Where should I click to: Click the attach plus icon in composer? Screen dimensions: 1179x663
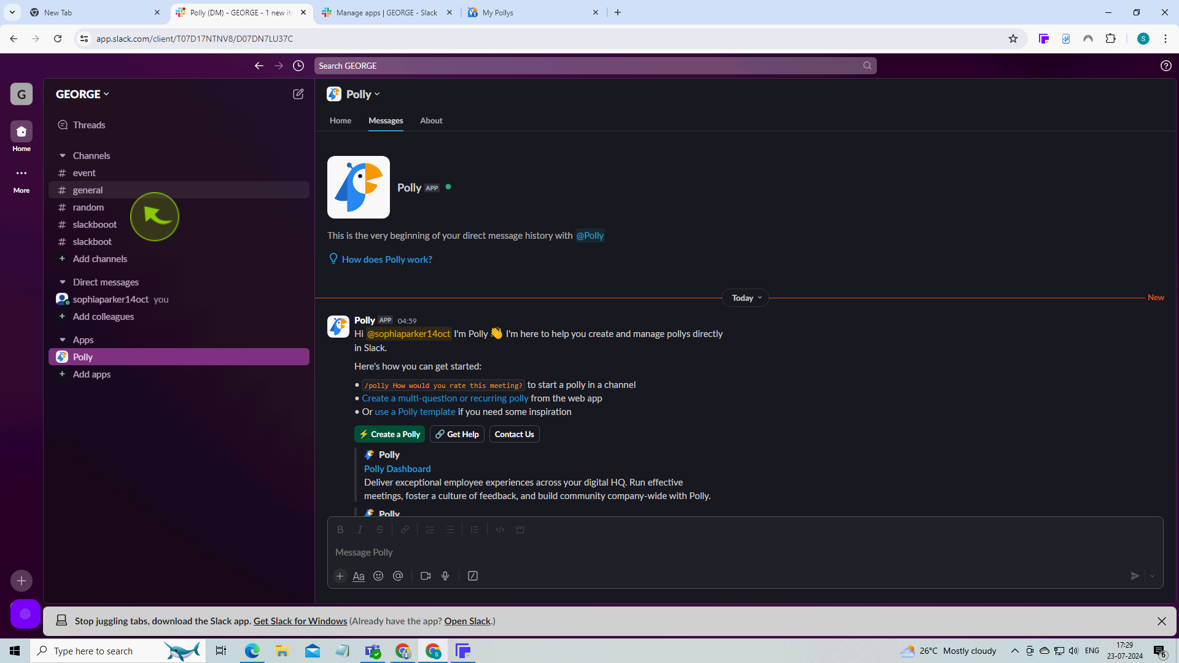point(340,576)
